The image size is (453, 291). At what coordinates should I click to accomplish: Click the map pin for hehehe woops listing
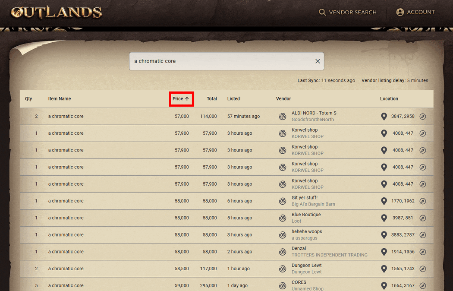point(384,235)
